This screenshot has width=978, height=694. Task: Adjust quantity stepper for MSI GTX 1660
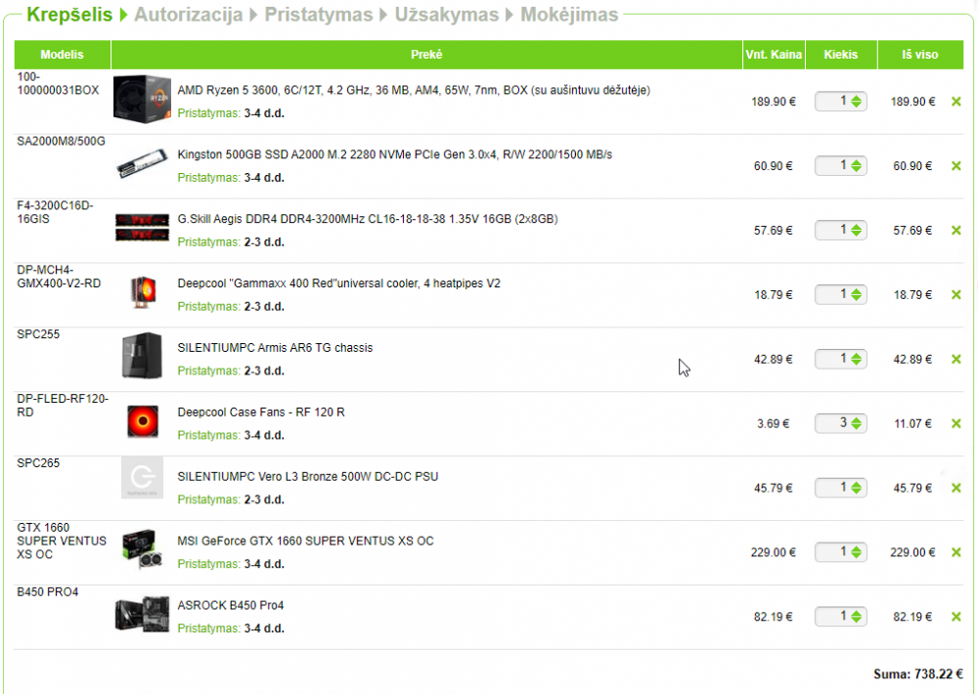point(856,552)
